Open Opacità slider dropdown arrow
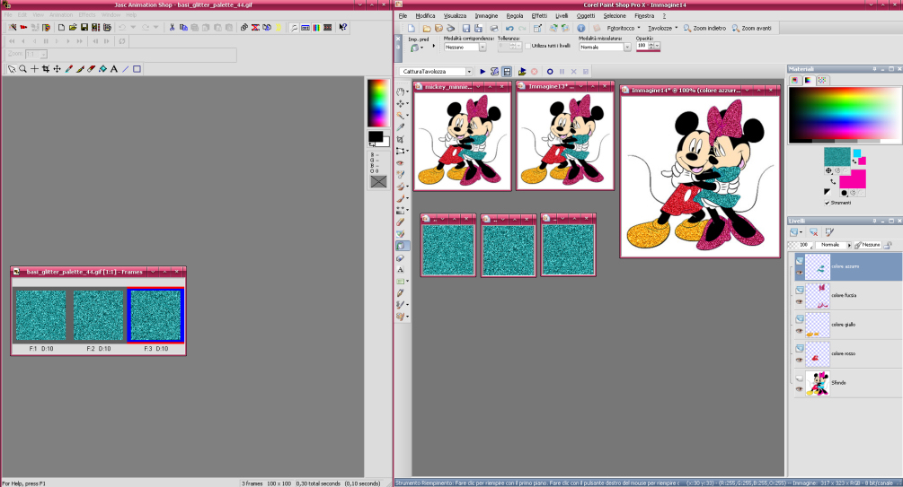The image size is (903, 487). pos(657,46)
